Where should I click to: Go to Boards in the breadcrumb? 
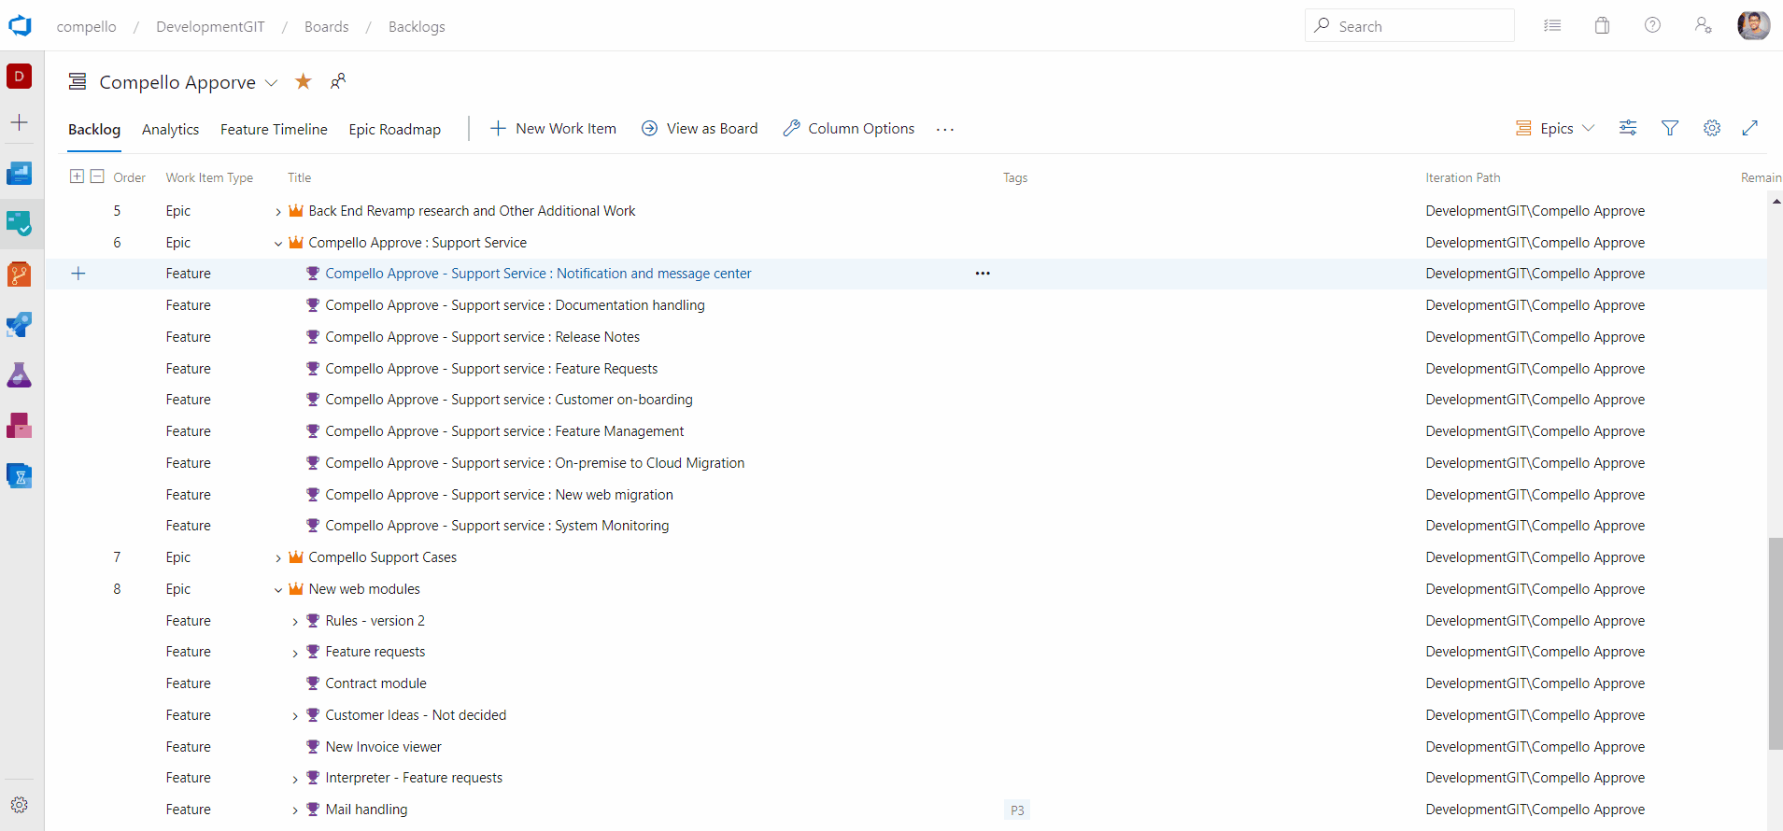pos(326,26)
